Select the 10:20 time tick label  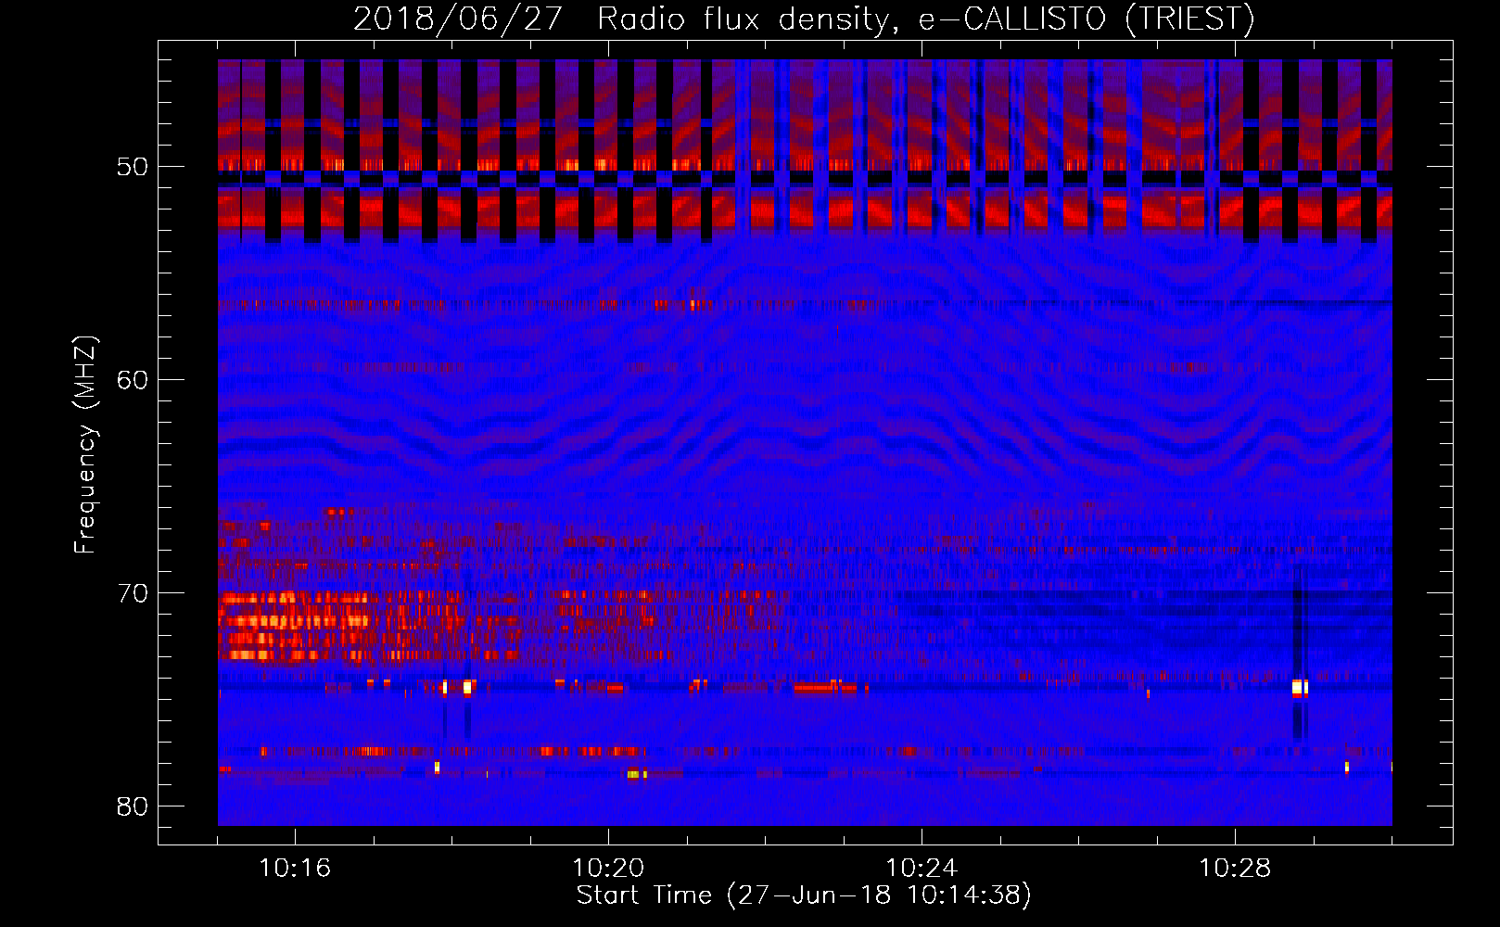pos(608,868)
